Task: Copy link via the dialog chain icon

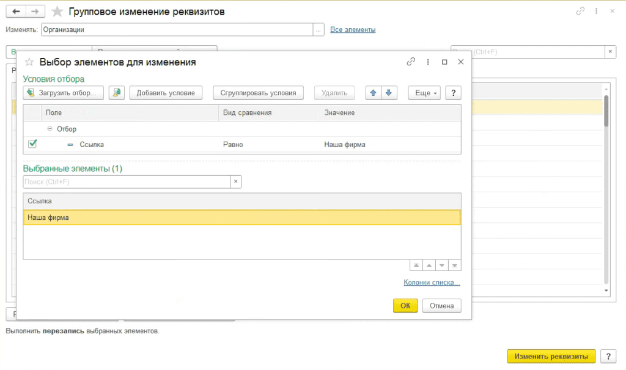Action: pyautogui.click(x=411, y=62)
